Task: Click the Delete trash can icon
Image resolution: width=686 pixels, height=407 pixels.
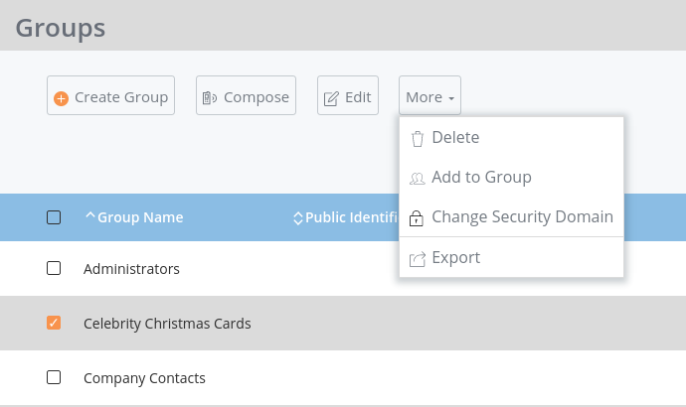Action: coord(418,139)
